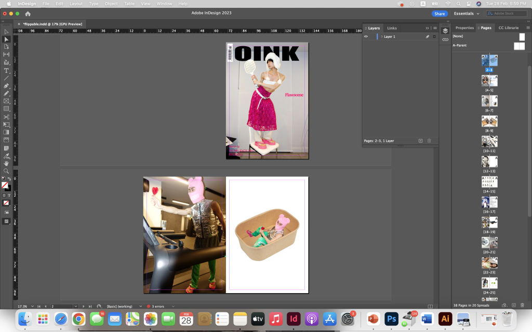Go to the previous page

[x=46, y=306]
